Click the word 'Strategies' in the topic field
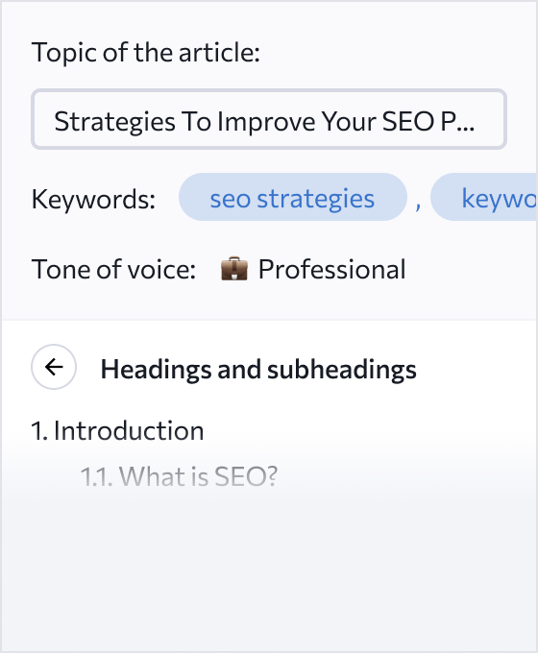 [115, 122]
